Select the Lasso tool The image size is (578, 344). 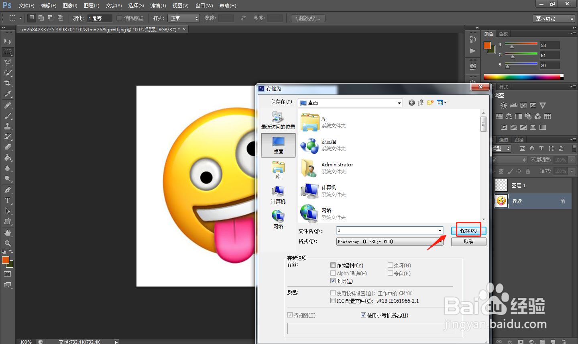8,62
